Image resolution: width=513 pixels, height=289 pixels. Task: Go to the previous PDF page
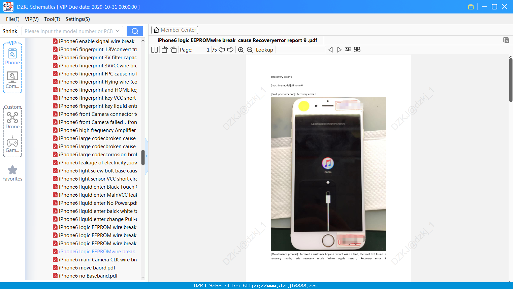pyautogui.click(x=222, y=50)
